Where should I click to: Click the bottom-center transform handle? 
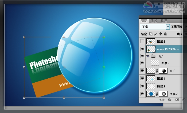(64, 98)
